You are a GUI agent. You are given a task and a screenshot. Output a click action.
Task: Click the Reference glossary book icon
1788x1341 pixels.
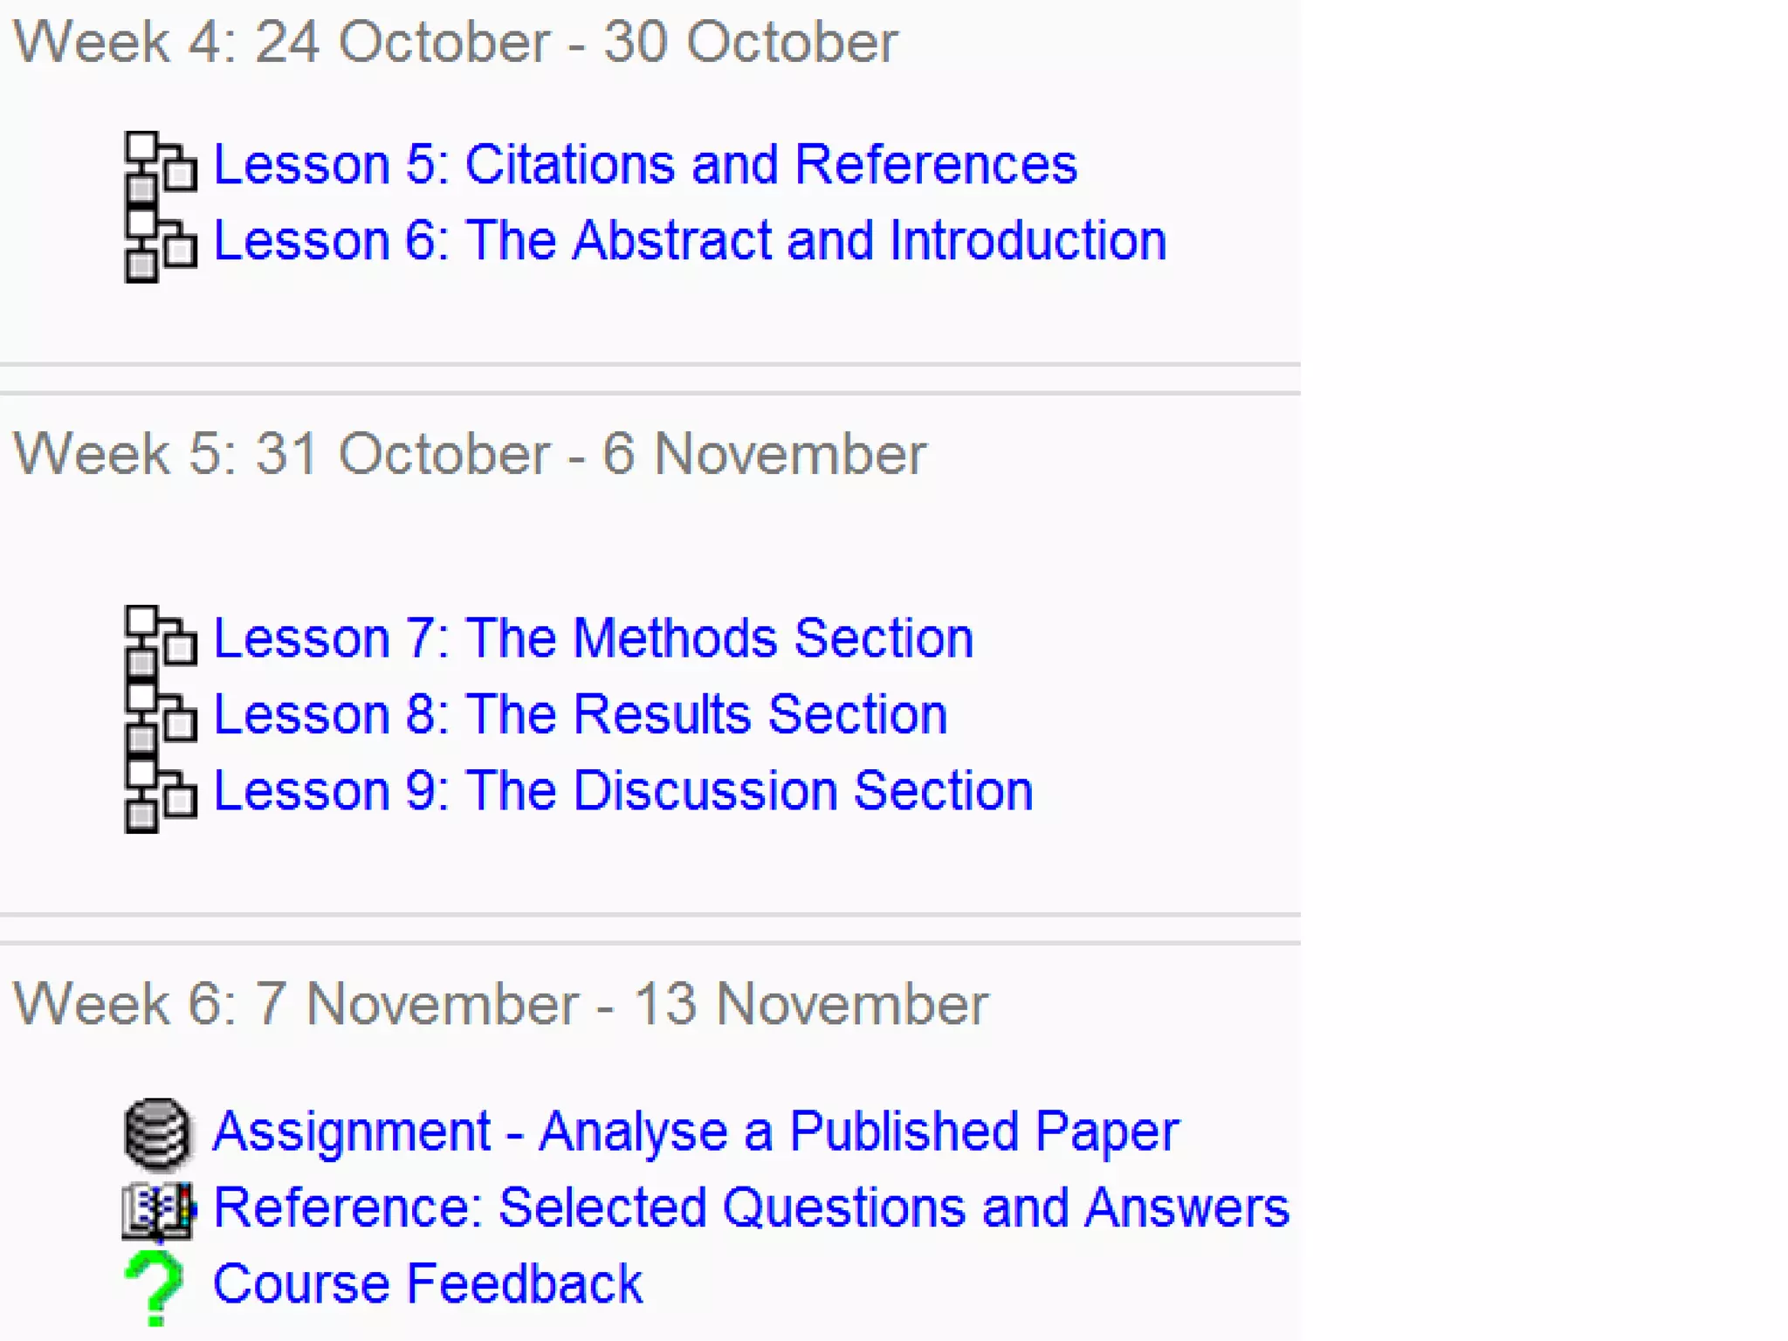pyautogui.click(x=158, y=1210)
